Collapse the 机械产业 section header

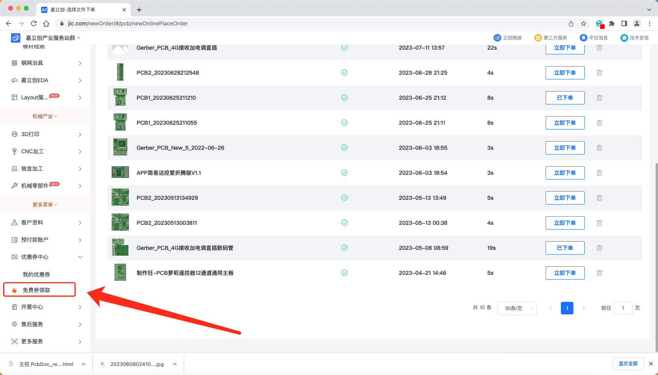(x=45, y=116)
